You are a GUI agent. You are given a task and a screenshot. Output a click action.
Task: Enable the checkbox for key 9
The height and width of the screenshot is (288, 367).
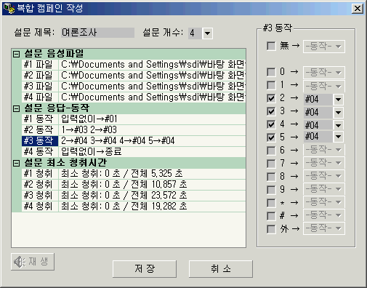[271, 190]
